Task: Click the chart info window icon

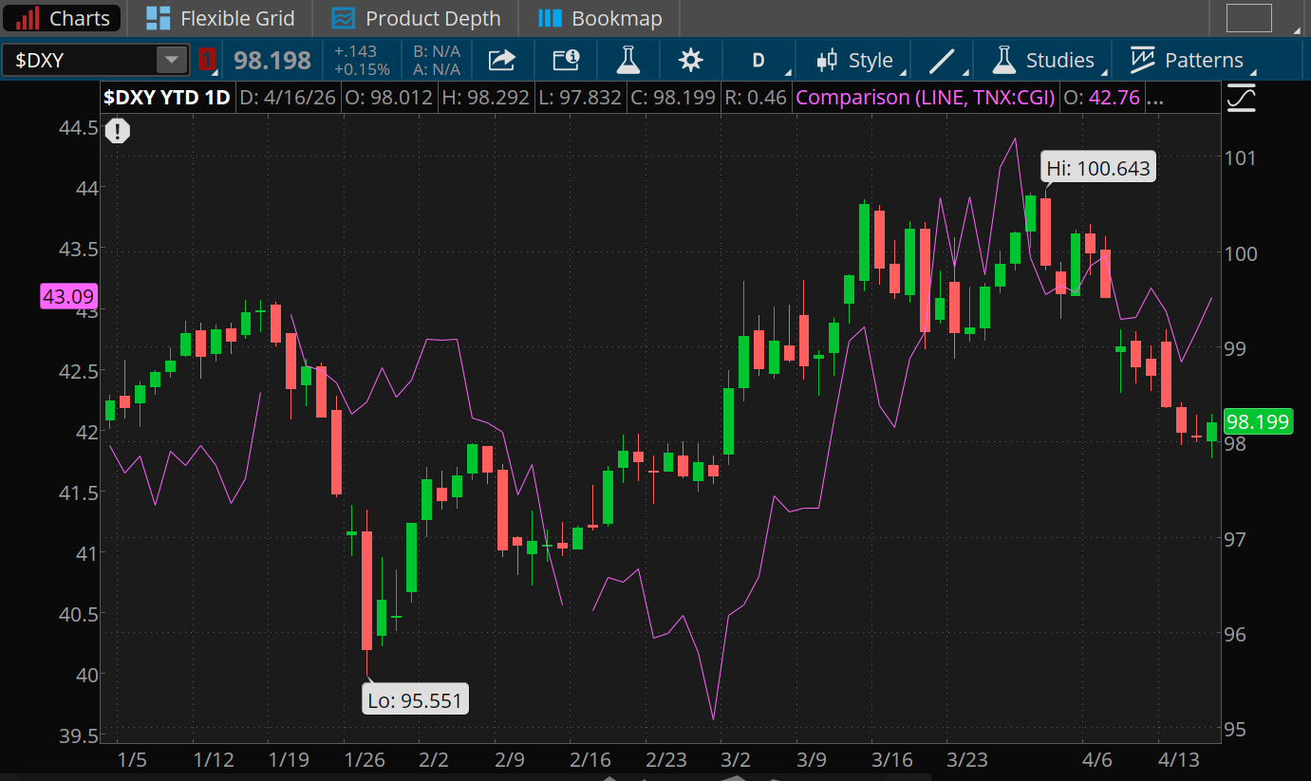Action: 566,61
